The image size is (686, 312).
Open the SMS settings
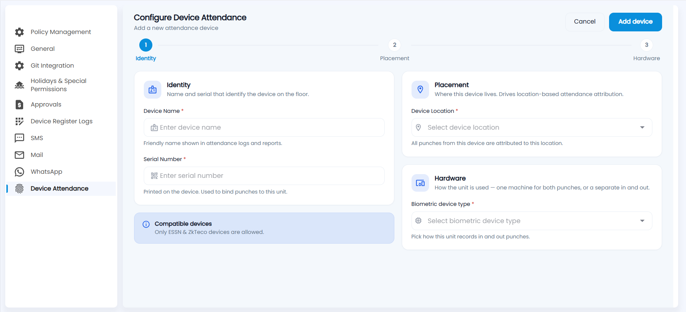coord(61,138)
